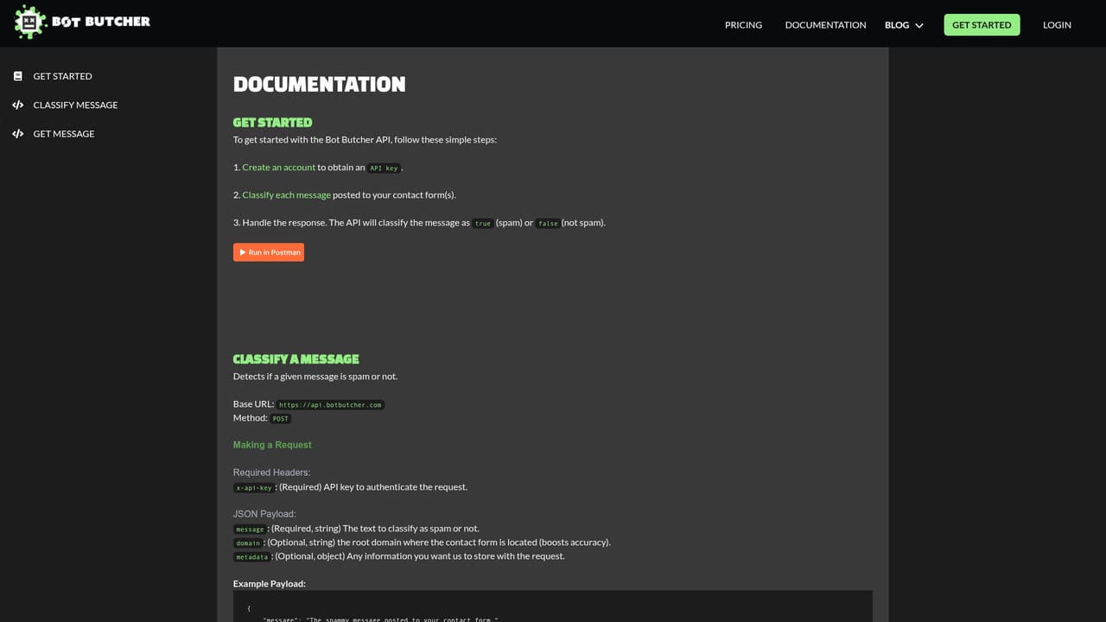Follow the Classify each message link
The width and height of the screenshot is (1106, 622).
(286, 195)
